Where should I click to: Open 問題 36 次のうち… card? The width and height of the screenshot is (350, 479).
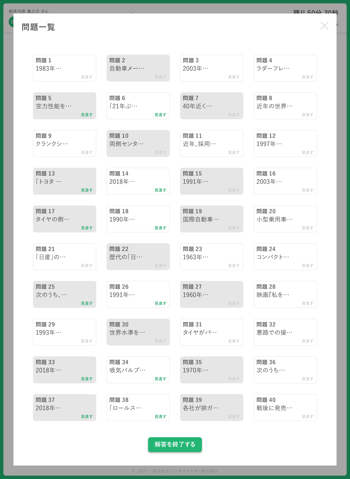[285, 370]
